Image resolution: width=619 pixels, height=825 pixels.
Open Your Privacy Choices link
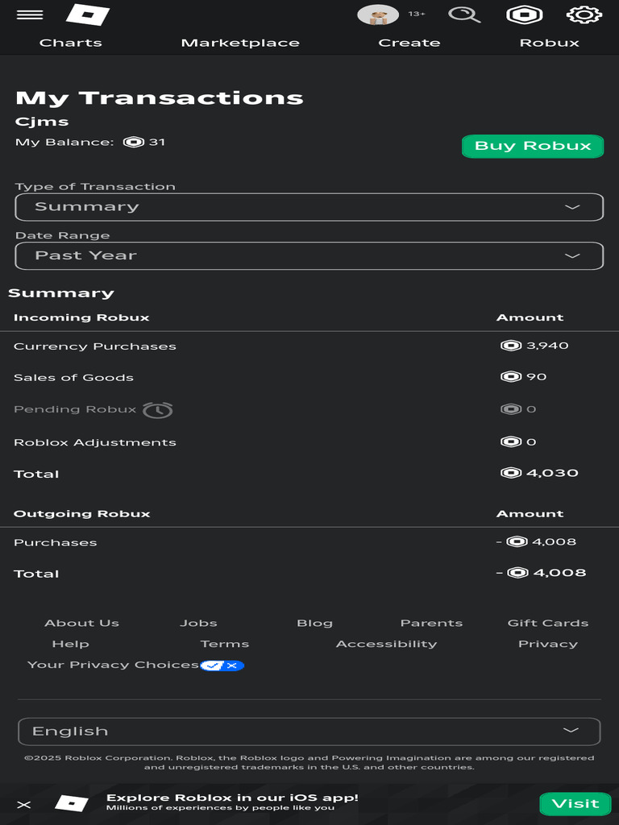(x=113, y=665)
